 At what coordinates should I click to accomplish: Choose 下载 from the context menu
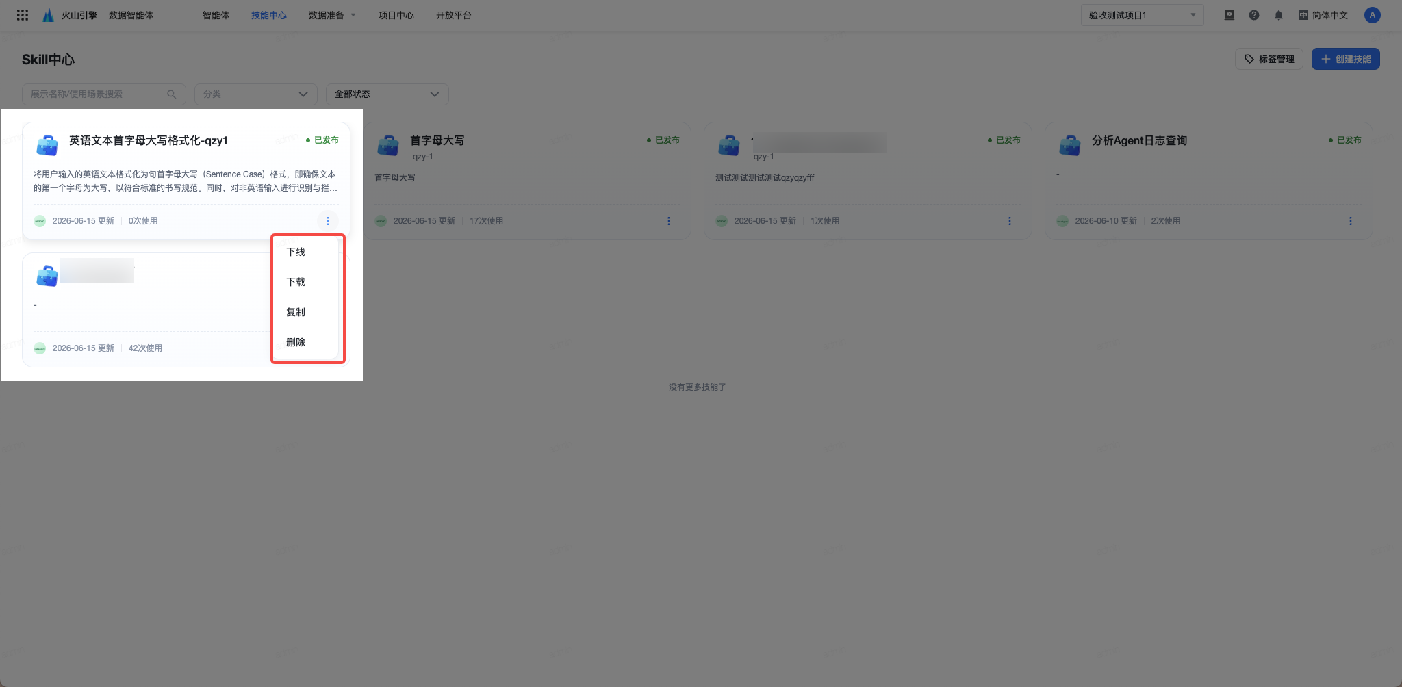296,282
